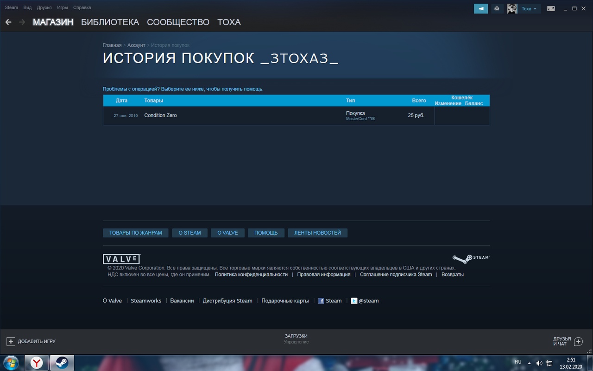The height and width of the screenshot is (371, 593).
Task: Click the back navigation arrow
Action: coord(8,22)
